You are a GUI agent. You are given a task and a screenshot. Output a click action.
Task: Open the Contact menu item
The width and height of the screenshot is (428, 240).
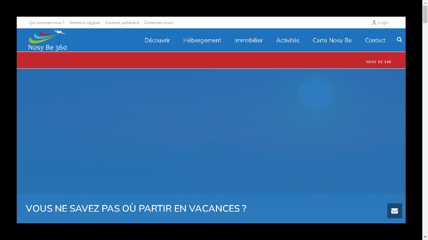point(375,40)
